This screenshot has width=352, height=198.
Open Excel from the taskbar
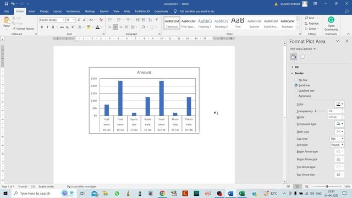click(242, 193)
